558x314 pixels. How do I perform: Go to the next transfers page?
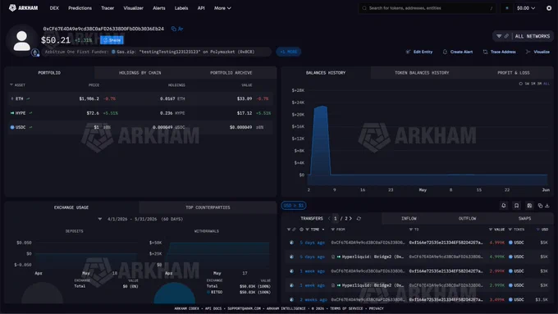coord(350,218)
